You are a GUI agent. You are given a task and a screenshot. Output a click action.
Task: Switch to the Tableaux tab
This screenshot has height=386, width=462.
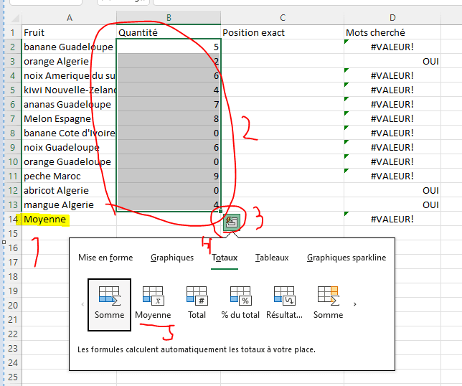[x=272, y=258]
